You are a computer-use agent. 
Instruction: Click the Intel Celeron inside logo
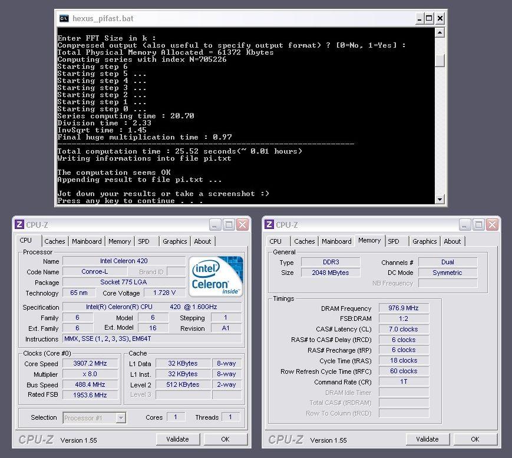[x=216, y=276]
